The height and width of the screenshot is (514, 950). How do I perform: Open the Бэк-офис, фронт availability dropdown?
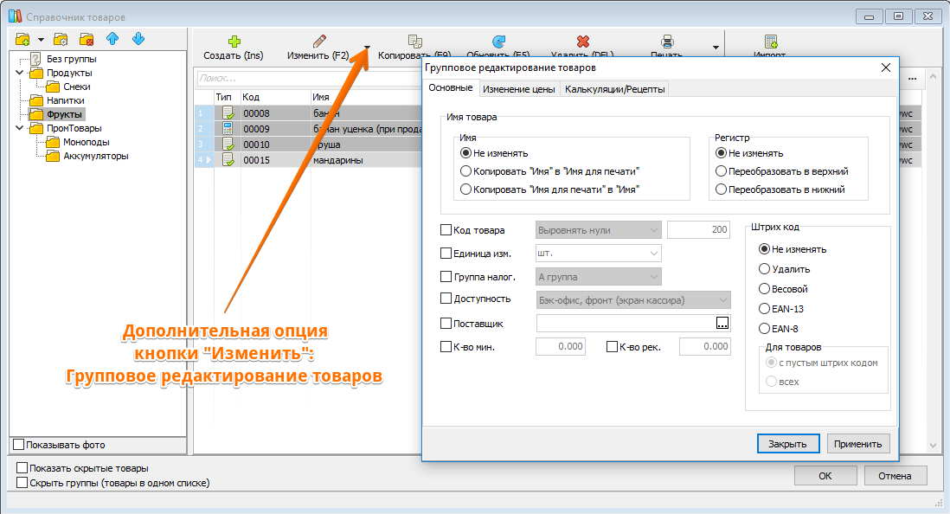pos(633,300)
